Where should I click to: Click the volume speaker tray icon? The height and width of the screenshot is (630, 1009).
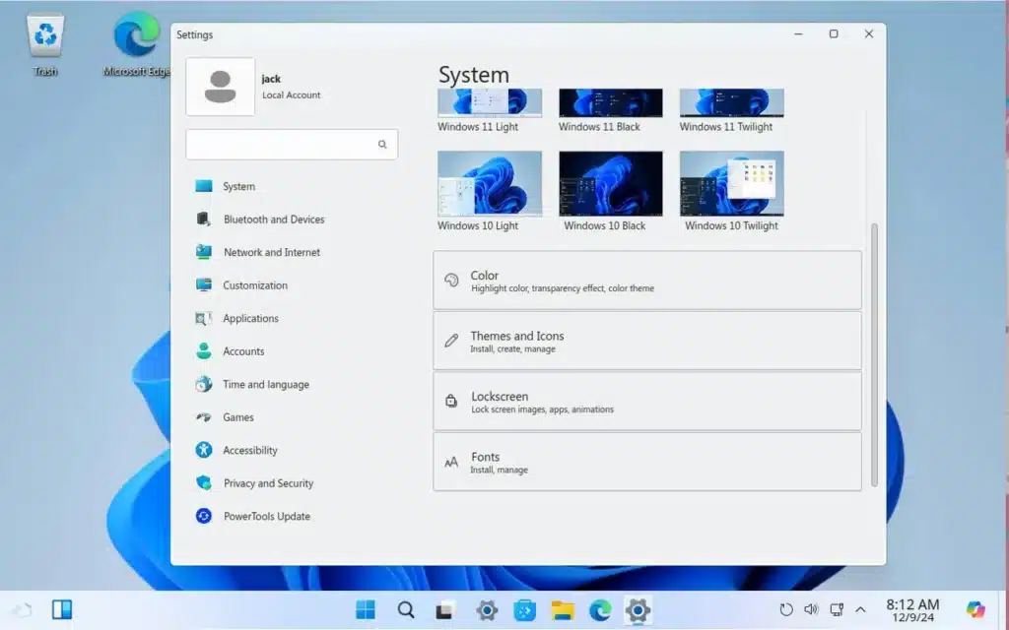point(811,608)
